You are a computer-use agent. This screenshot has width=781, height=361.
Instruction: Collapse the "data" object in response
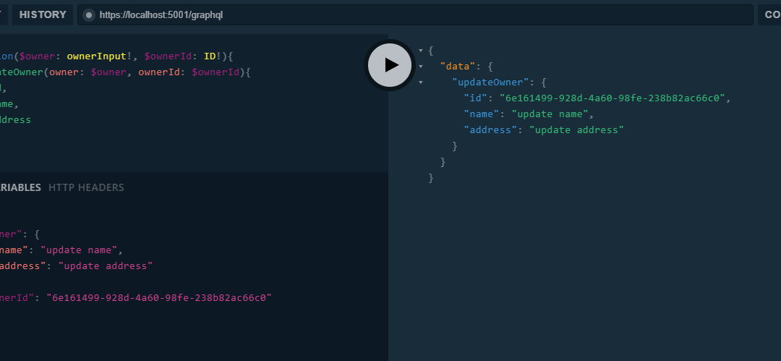pyautogui.click(x=421, y=67)
